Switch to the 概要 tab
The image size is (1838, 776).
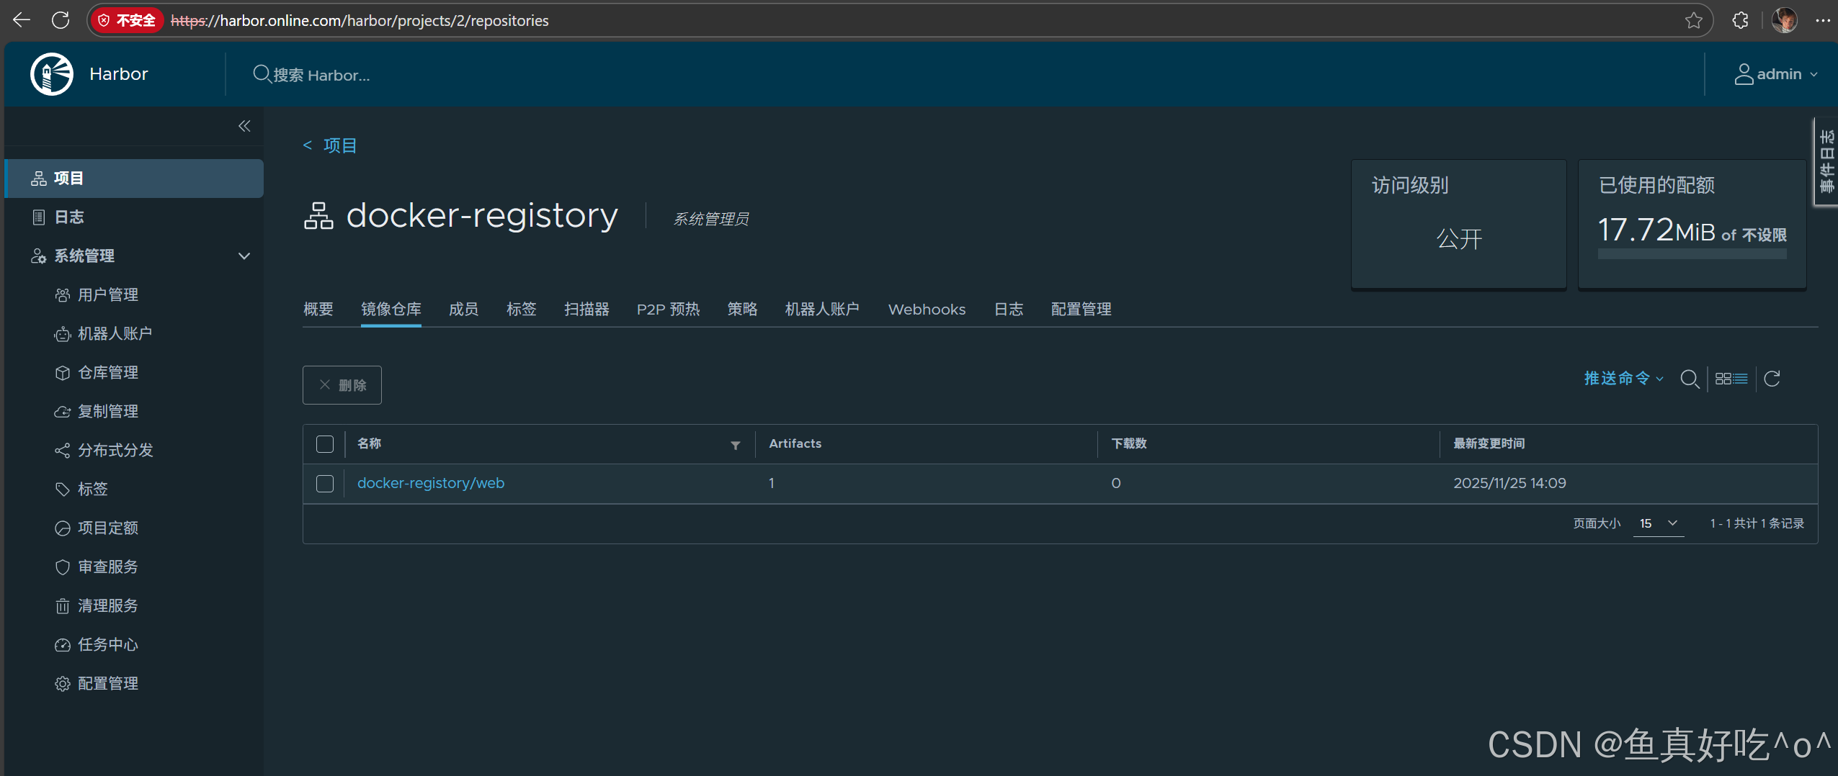[318, 310]
